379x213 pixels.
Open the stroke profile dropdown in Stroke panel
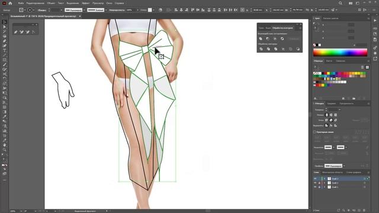[x=344, y=166]
